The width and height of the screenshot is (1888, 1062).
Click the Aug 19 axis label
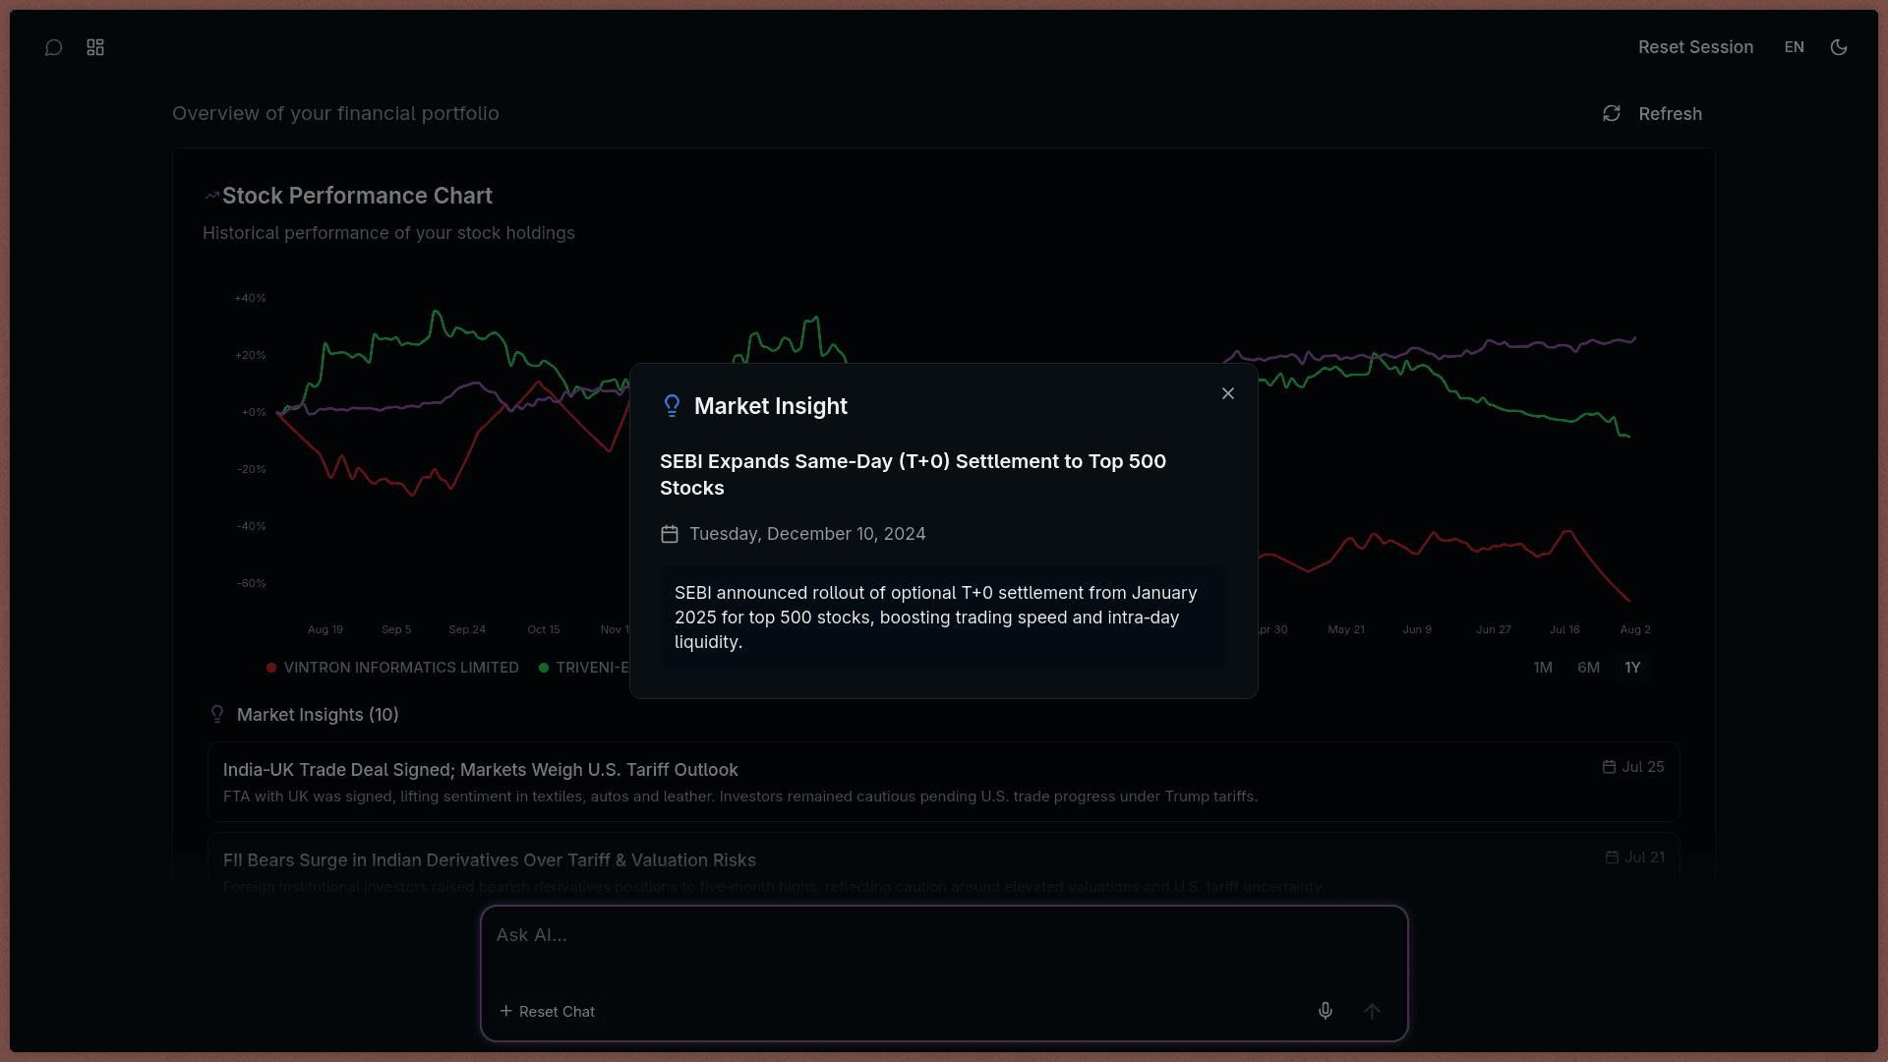click(325, 629)
